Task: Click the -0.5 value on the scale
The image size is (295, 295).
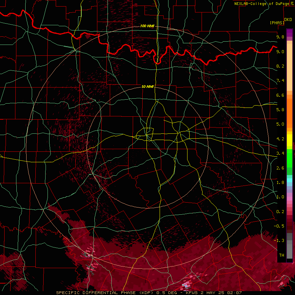Action: 279,226
